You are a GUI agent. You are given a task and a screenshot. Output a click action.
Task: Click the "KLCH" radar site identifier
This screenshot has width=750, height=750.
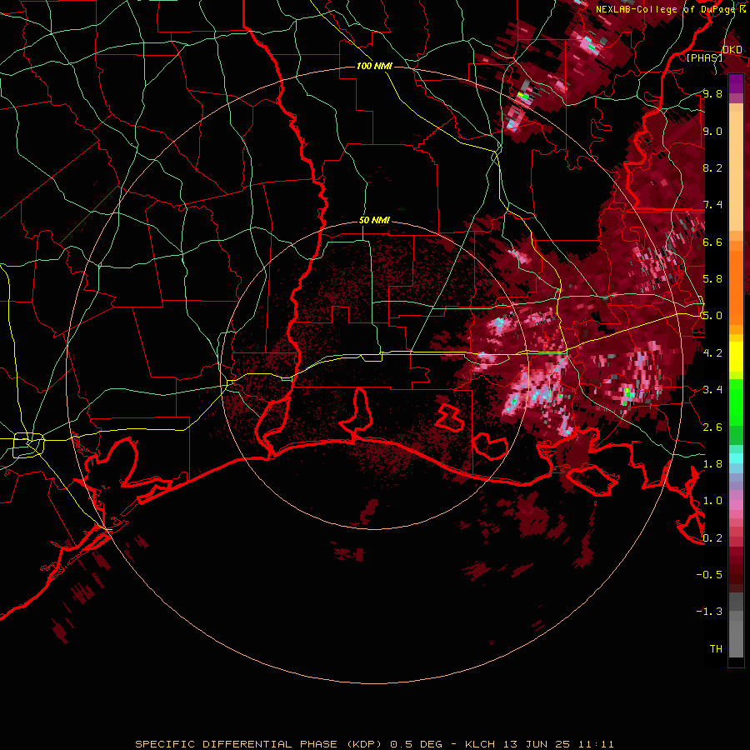tap(480, 744)
